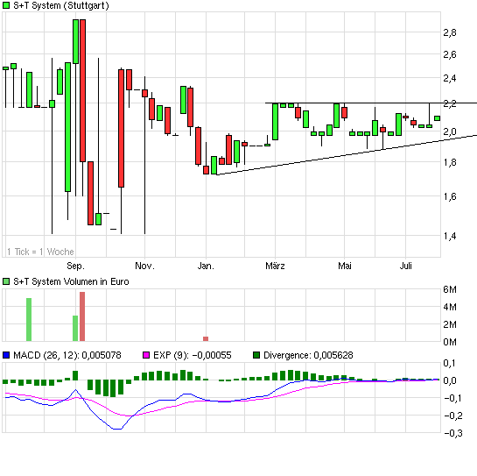Click the 0,1 MACD axis label
477x476 pixels.
pos(449,363)
